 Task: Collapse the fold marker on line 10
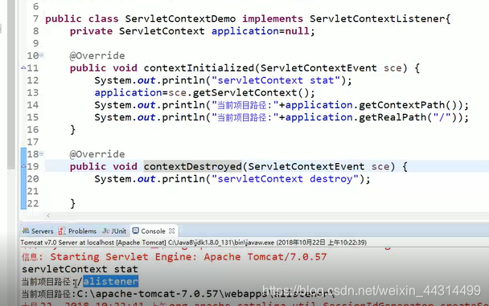42,55
